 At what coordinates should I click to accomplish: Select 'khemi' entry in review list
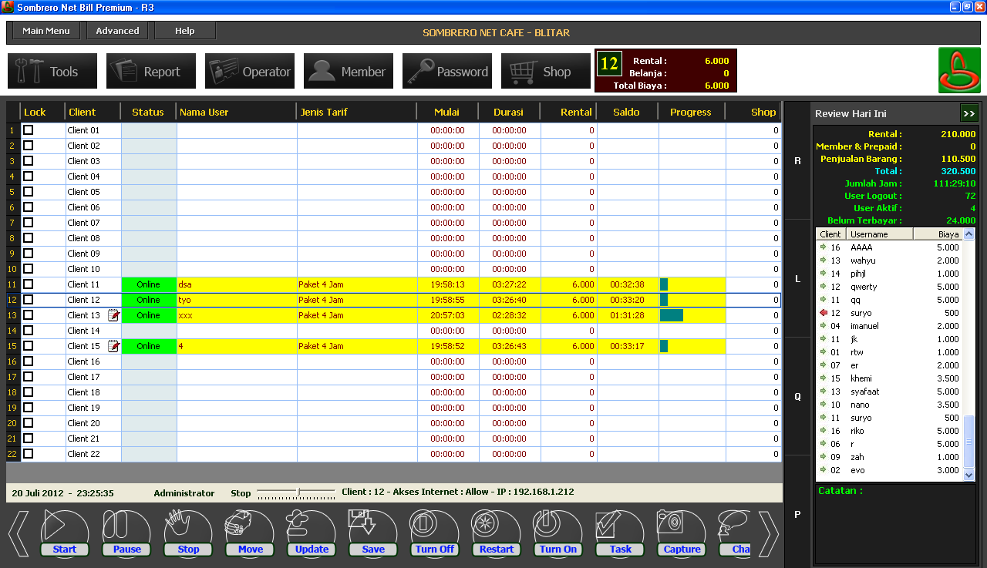click(x=890, y=378)
